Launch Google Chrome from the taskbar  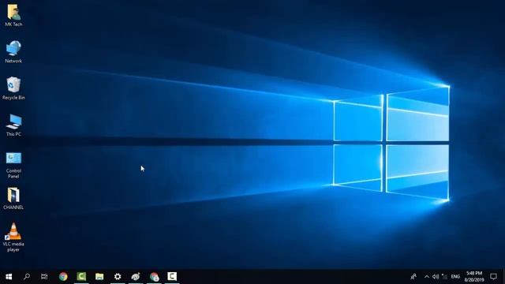[63, 277]
